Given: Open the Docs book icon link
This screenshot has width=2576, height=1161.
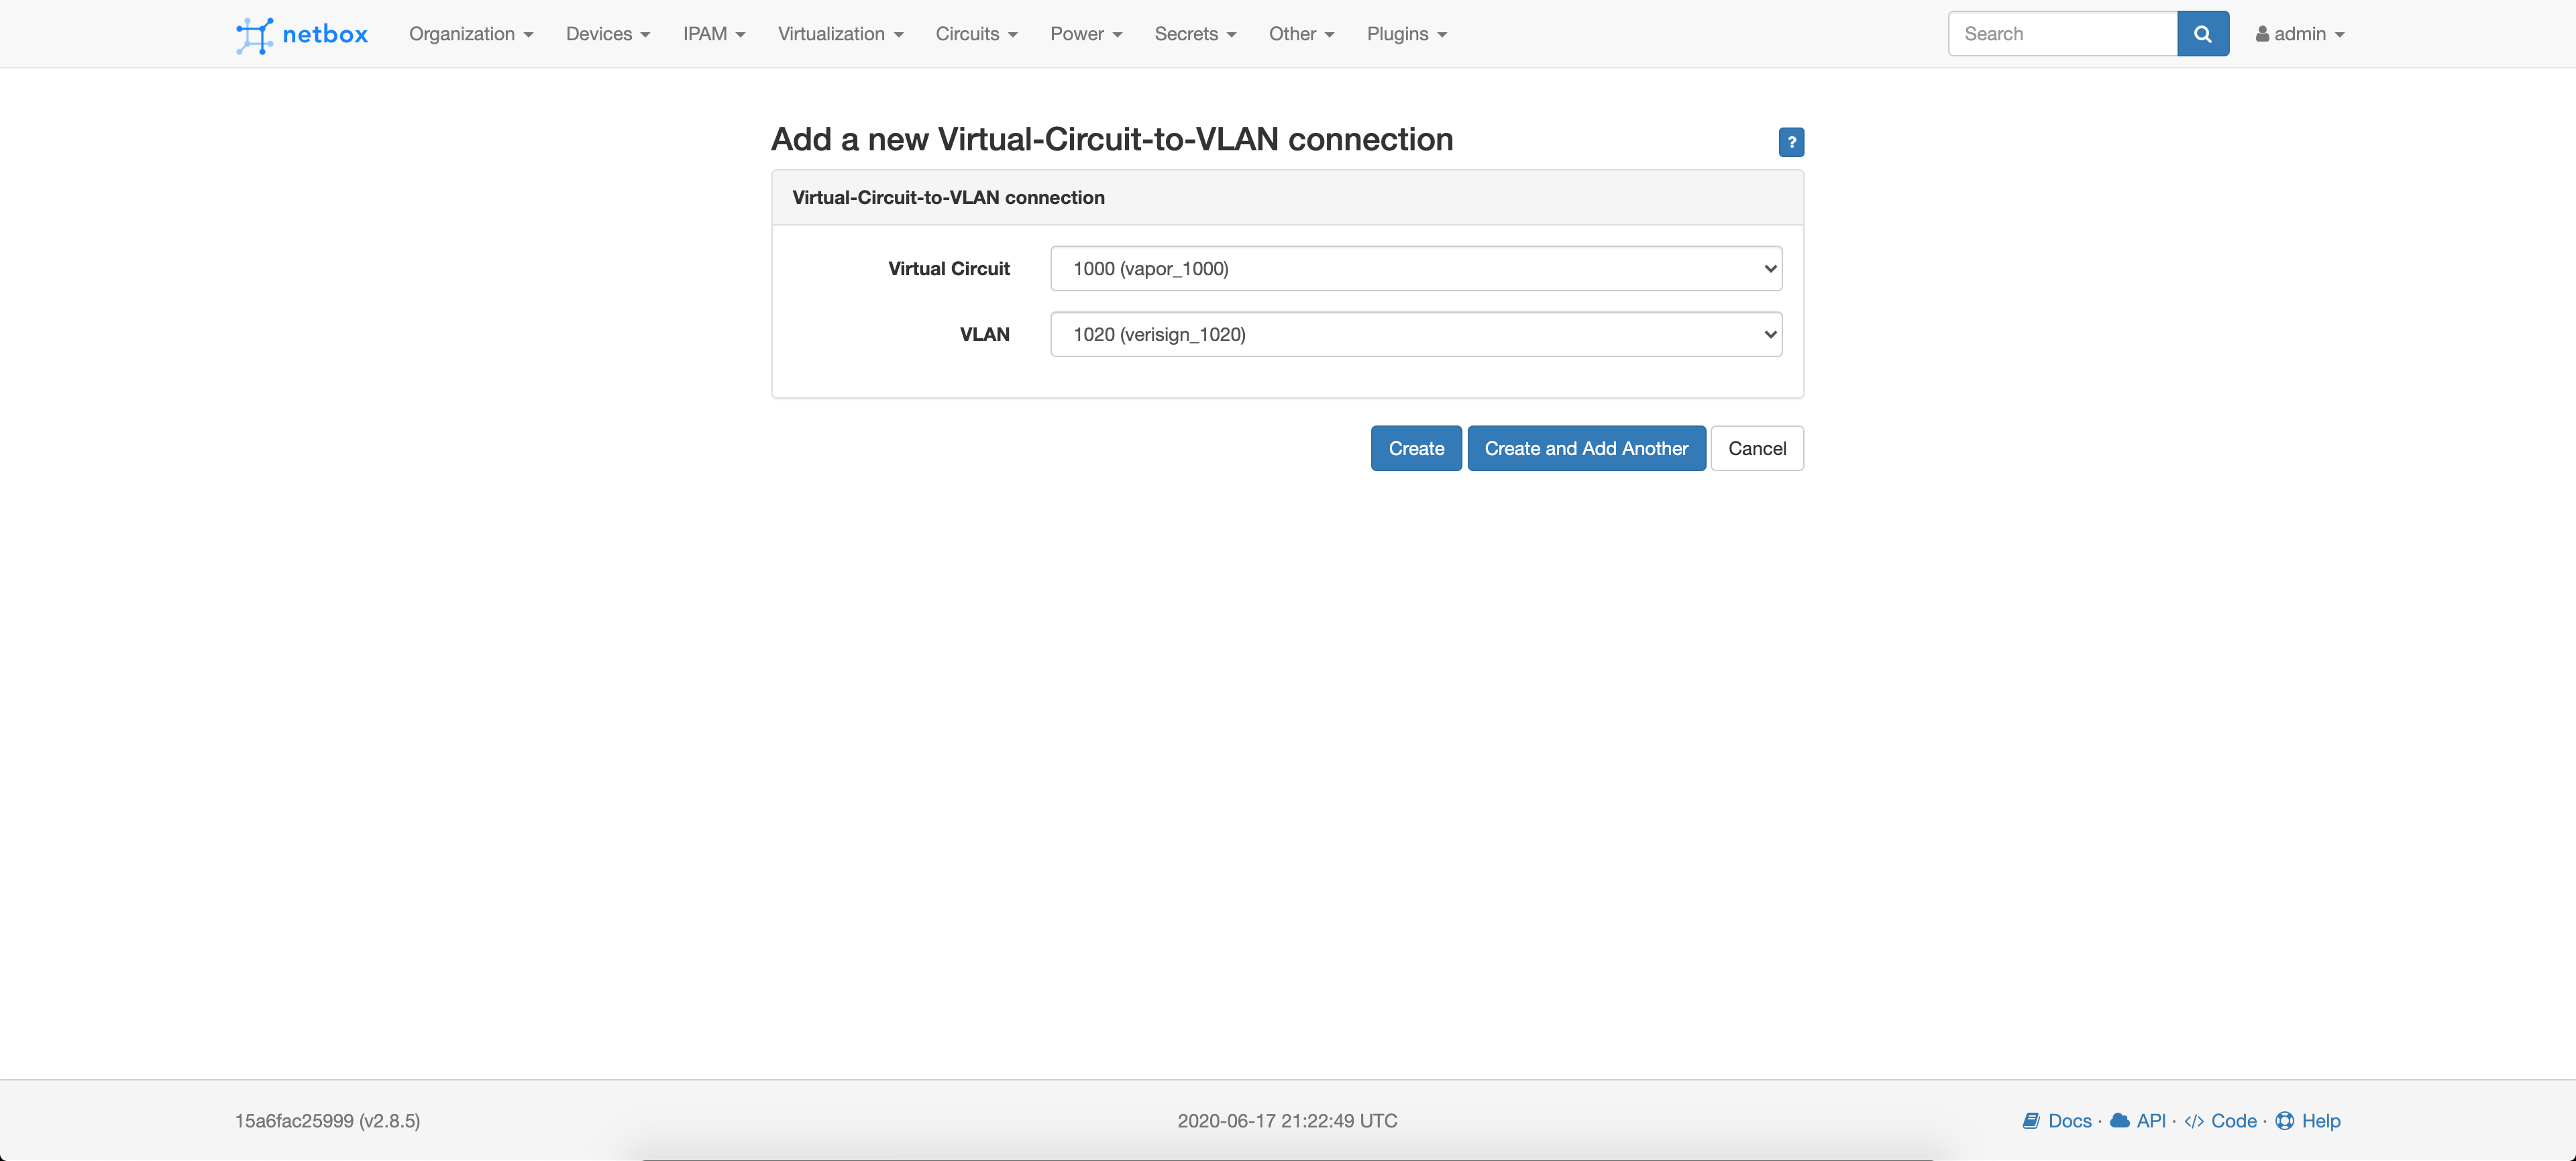Looking at the screenshot, I should (x=2031, y=1121).
